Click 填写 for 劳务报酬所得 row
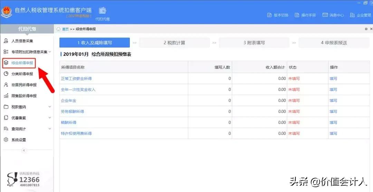 (333, 112)
